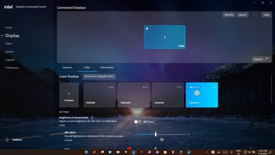Open the Windows Start menu
This screenshot has width=275, height=155.
(86, 152)
